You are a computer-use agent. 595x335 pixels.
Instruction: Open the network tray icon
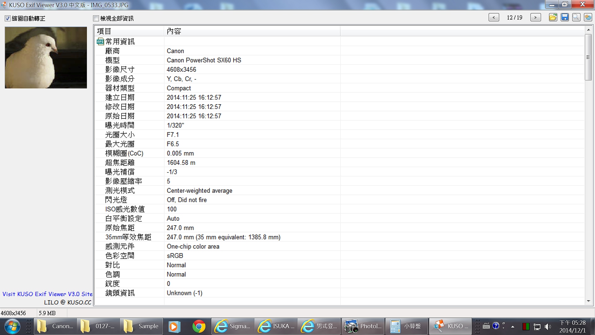[x=537, y=327]
